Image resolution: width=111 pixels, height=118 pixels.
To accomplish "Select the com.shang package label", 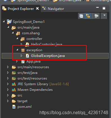I will (31, 33).
